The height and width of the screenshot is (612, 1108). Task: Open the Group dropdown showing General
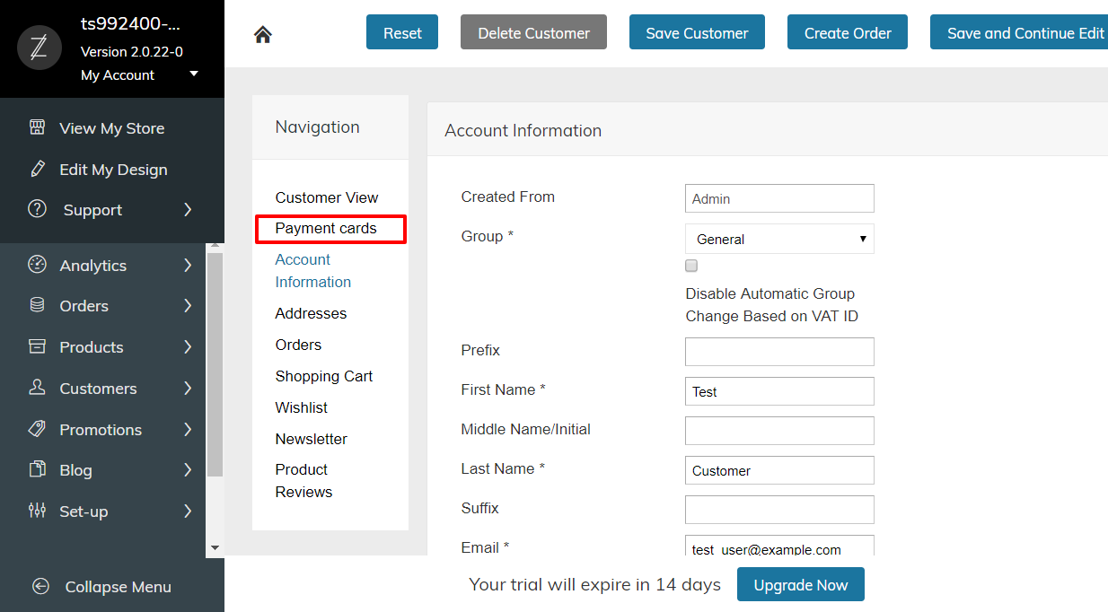779,239
